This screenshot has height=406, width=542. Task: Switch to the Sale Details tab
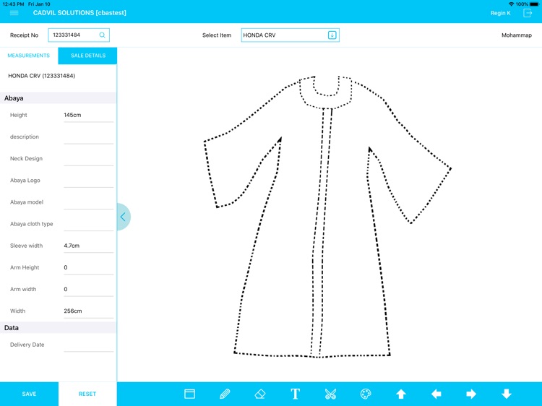pos(87,56)
